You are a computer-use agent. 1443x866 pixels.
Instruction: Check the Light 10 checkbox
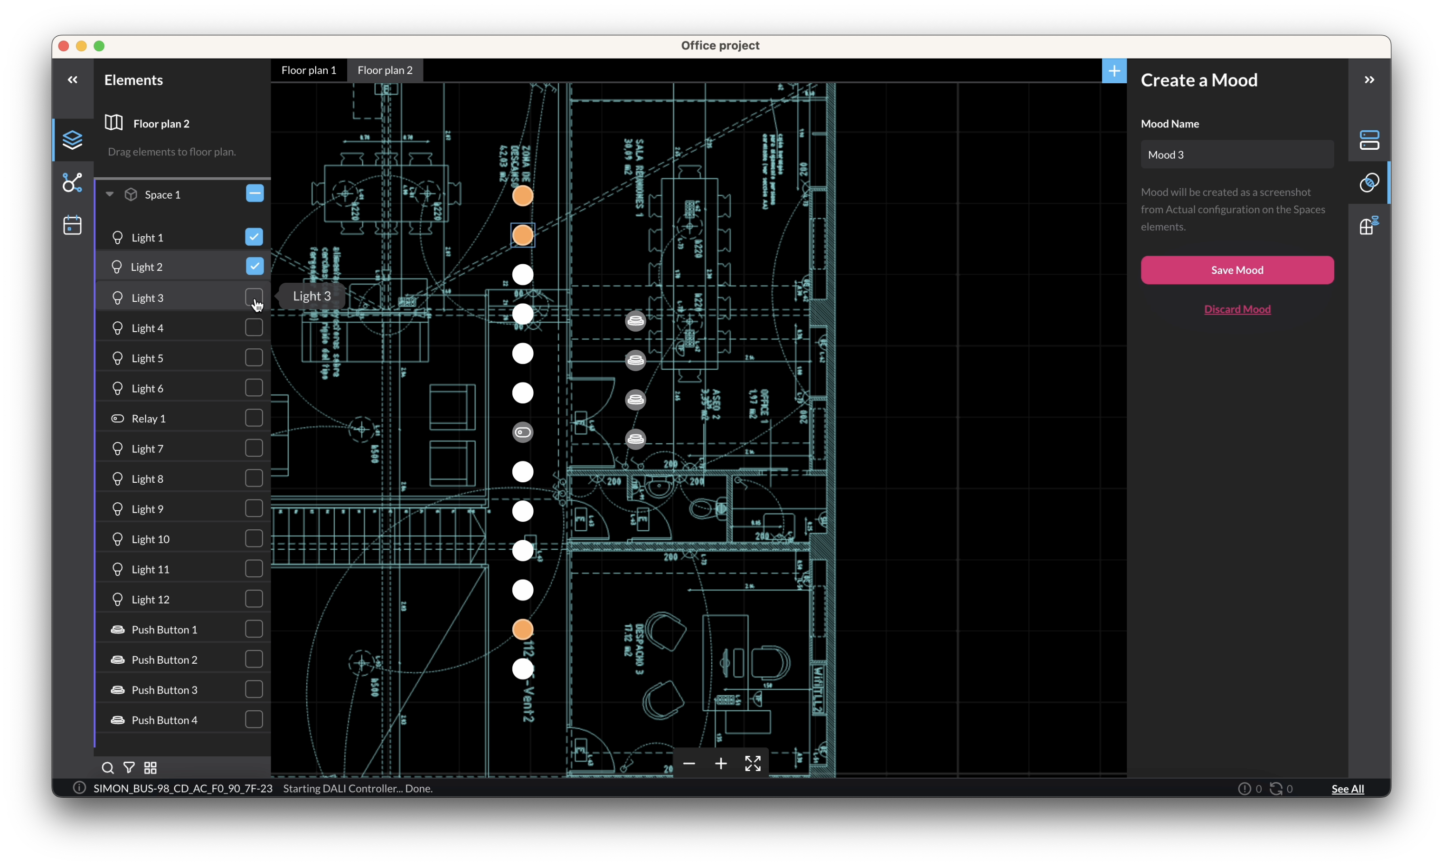(254, 538)
